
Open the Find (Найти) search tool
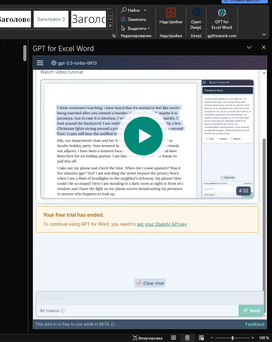131,10
